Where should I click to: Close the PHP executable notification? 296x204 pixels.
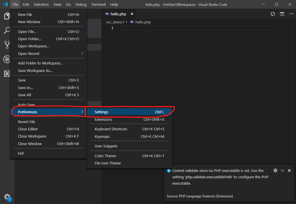(x=289, y=170)
